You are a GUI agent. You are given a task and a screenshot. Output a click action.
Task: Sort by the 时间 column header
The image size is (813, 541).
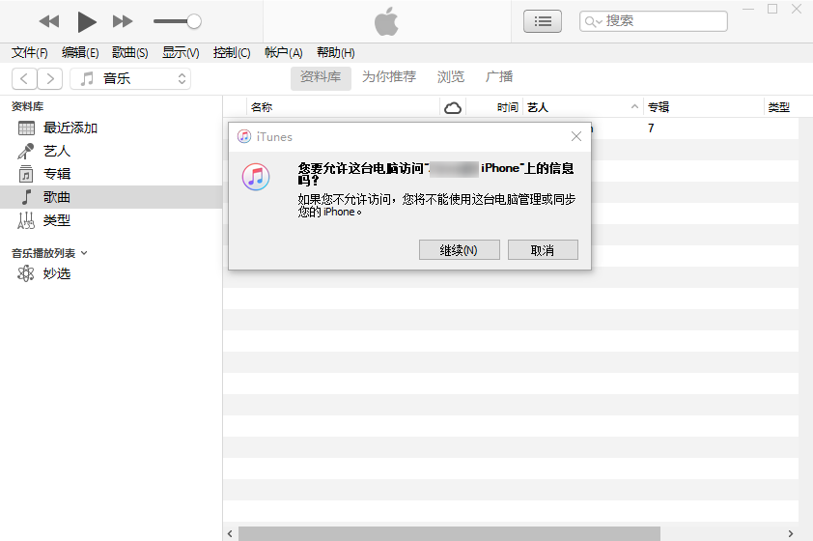coord(494,107)
